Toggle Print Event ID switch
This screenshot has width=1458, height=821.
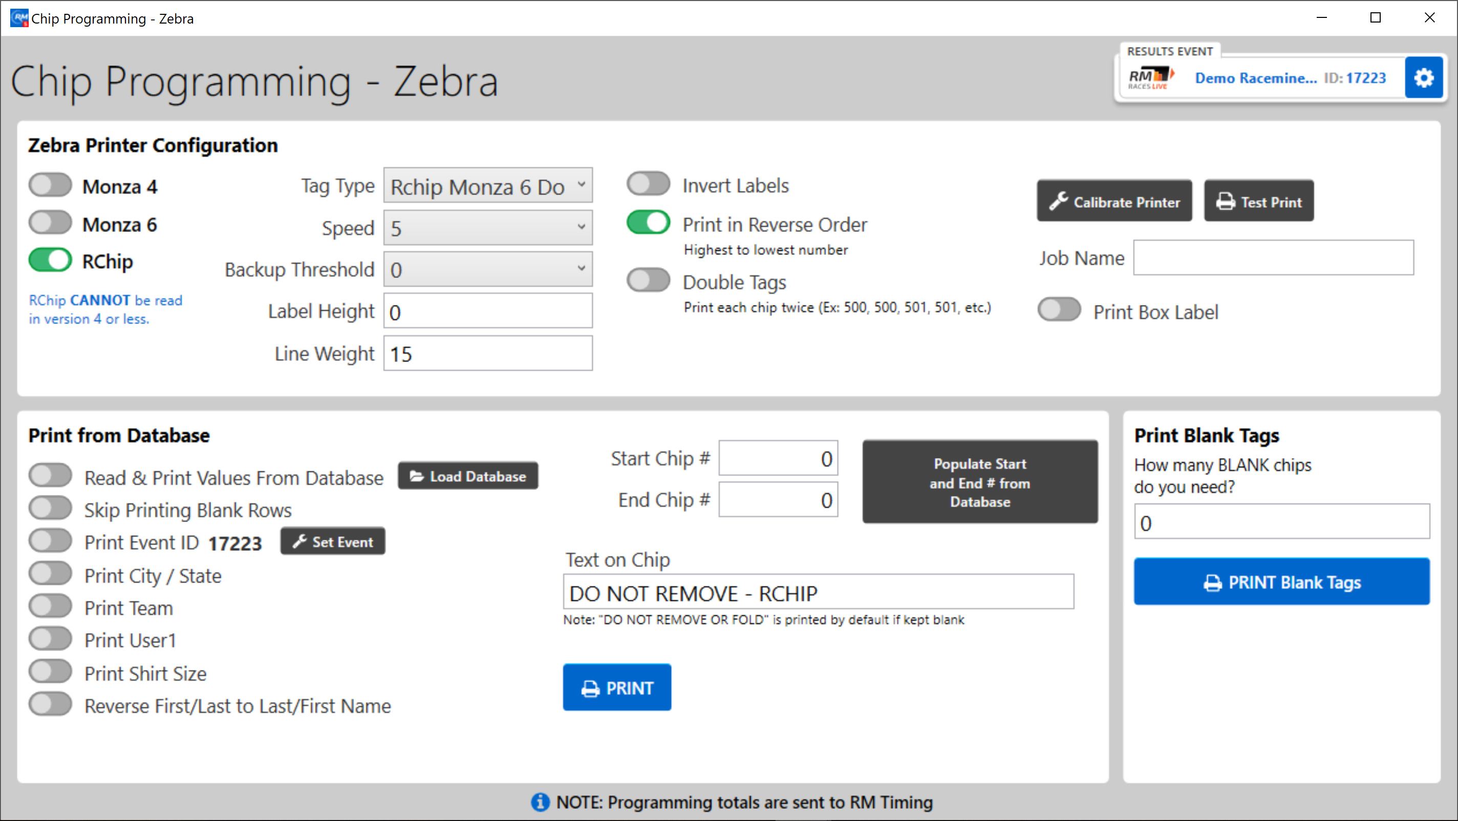coord(50,541)
